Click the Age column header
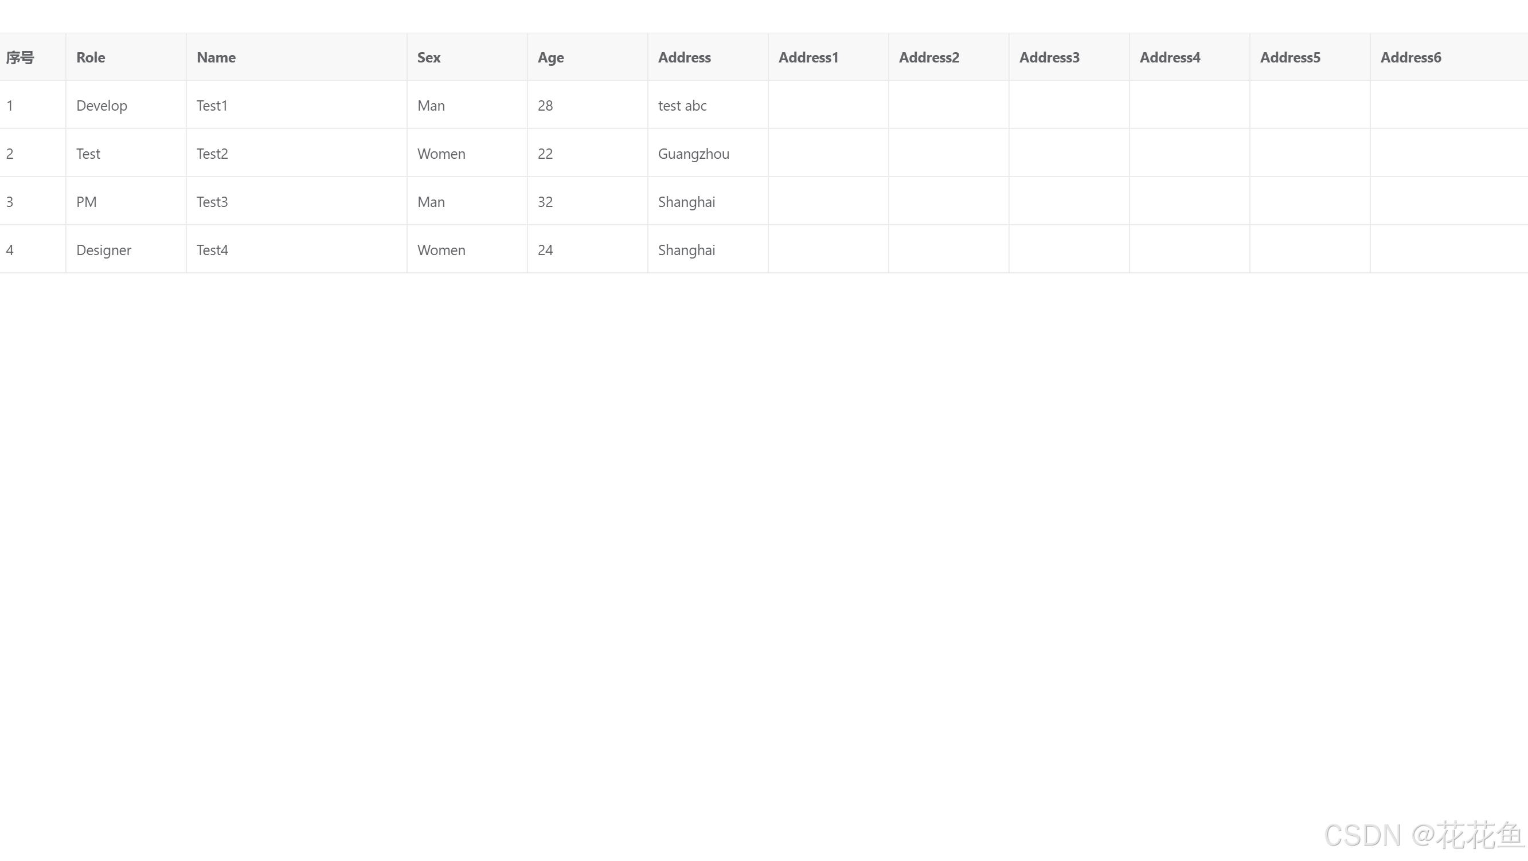This screenshot has width=1528, height=861. (550, 57)
